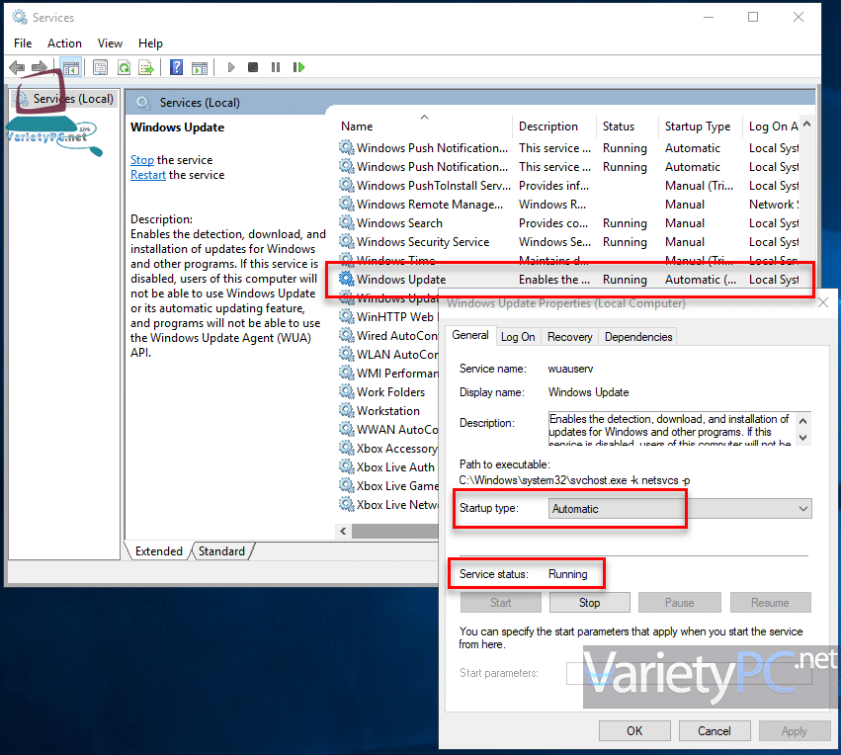Open the Action menu
841x755 pixels.
(x=64, y=43)
